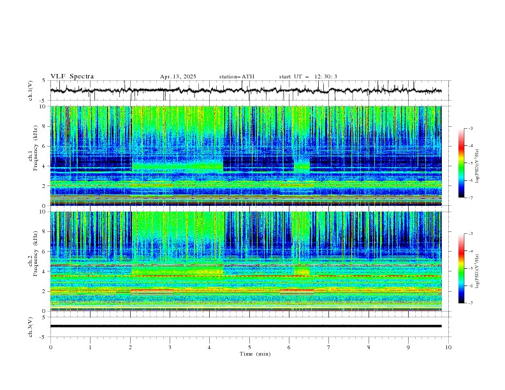This screenshot has width=505, height=390.
Task: Click the "-3" tick on ch.2 color bar
Action: (x=470, y=234)
